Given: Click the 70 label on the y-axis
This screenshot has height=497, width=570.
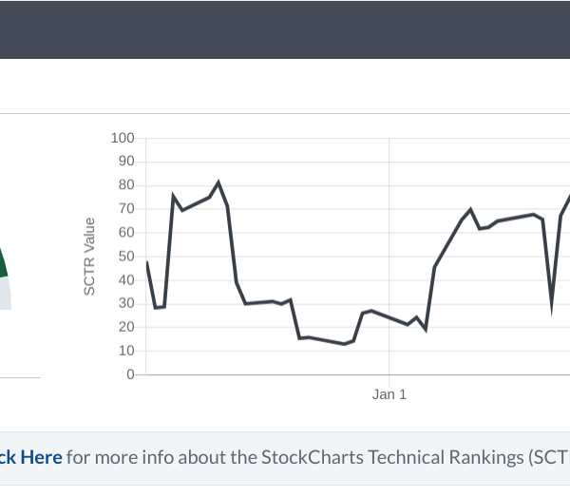Looking at the screenshot, I should 126,209.
